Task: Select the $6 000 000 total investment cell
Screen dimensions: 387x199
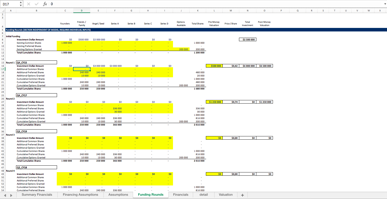Action: pyautogui.click(x=247, y=66)
